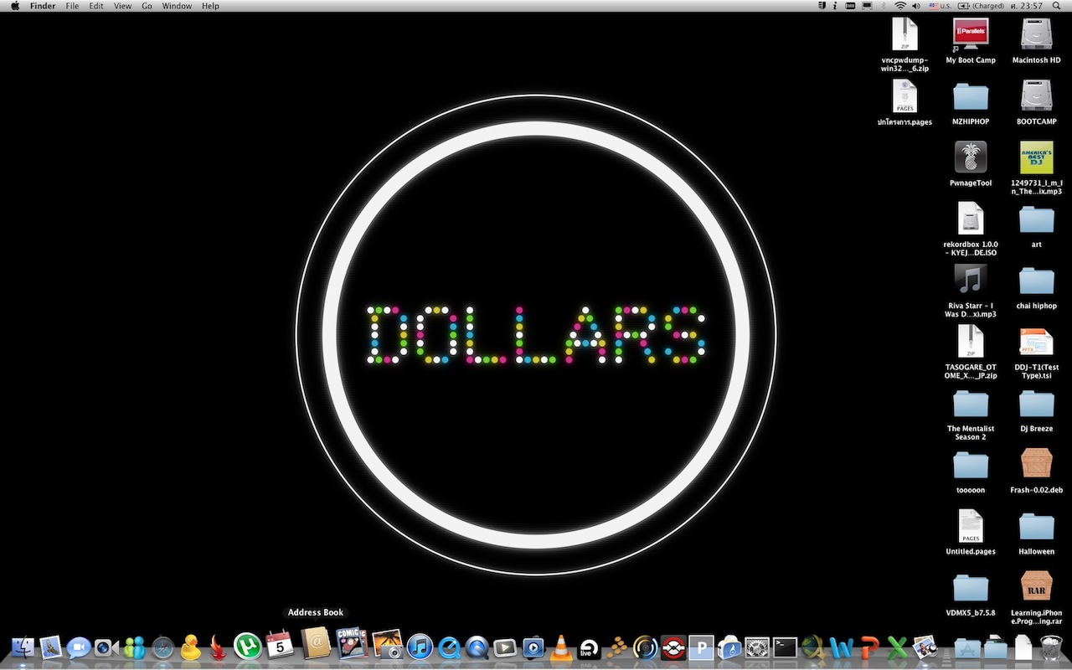Open Cyberduck yellow duck app
The image size is (1072, 670).
[x=191, y=647]
